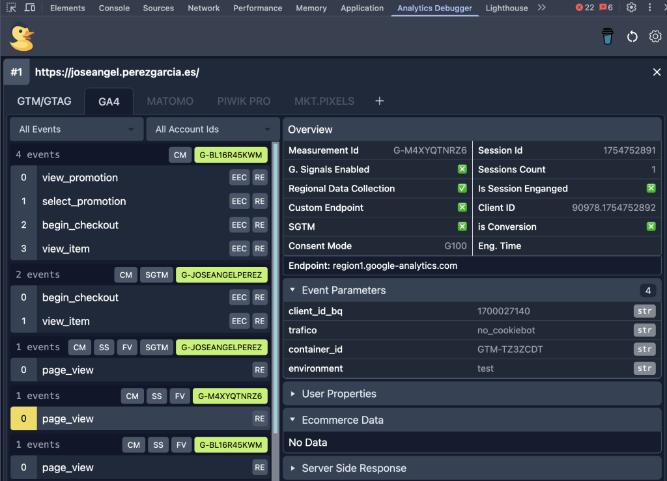Select begin_checkout in the 4 events group

tap(141, 225)
